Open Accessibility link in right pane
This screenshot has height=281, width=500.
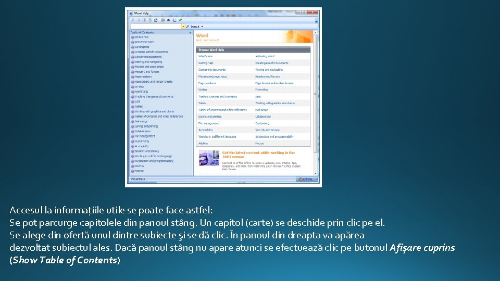pyautogui.click(x=206, y=130)
